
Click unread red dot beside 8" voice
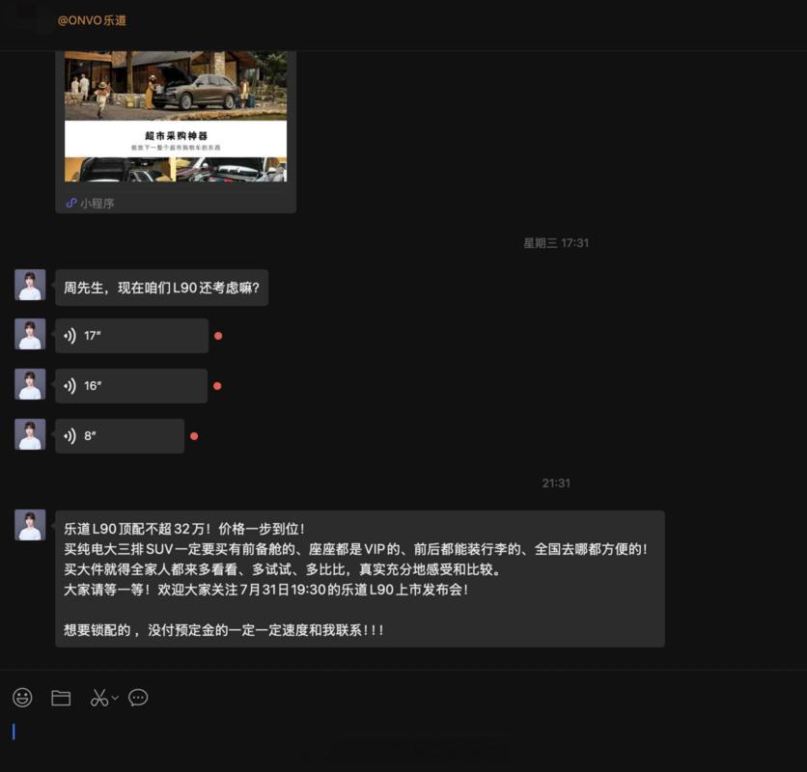194,436
